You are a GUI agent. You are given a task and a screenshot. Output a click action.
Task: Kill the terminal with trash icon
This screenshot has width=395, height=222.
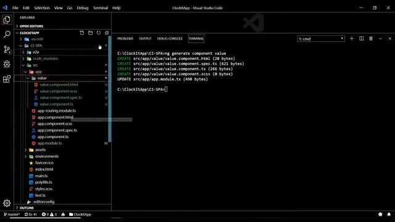click(x=371, y=38)
